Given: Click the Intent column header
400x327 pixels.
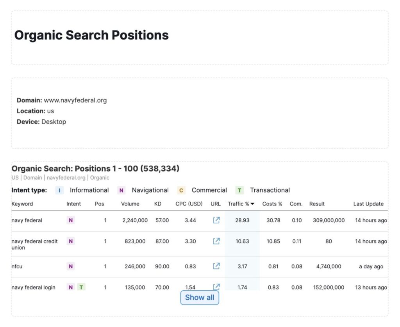Looking at the screenshot, I should tap(73, 204).
